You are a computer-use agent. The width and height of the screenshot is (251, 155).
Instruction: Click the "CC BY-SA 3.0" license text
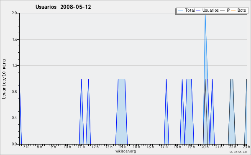coord(238,152)
